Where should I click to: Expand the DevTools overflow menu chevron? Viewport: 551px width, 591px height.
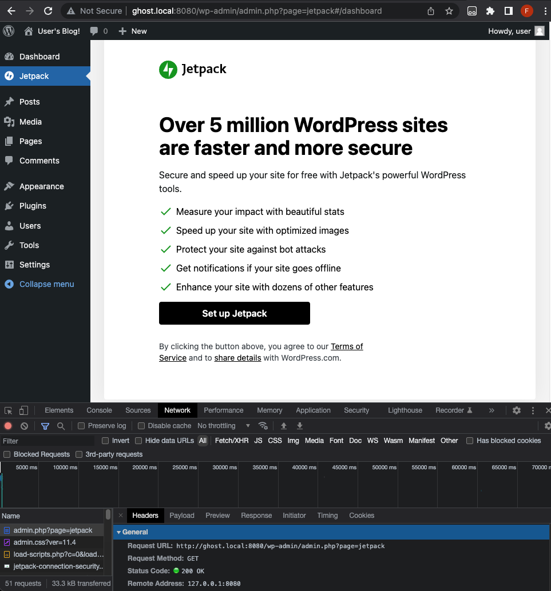[491, 410]
